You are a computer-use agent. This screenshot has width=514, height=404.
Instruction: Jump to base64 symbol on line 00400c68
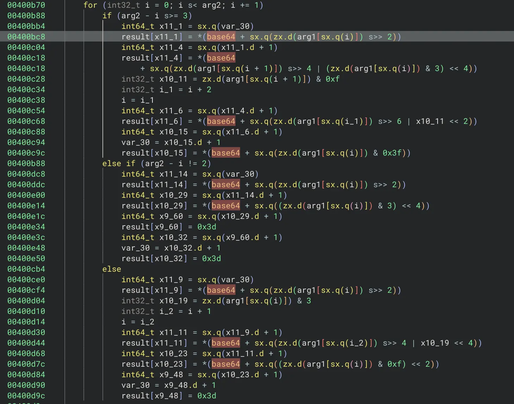click(221, 121)
